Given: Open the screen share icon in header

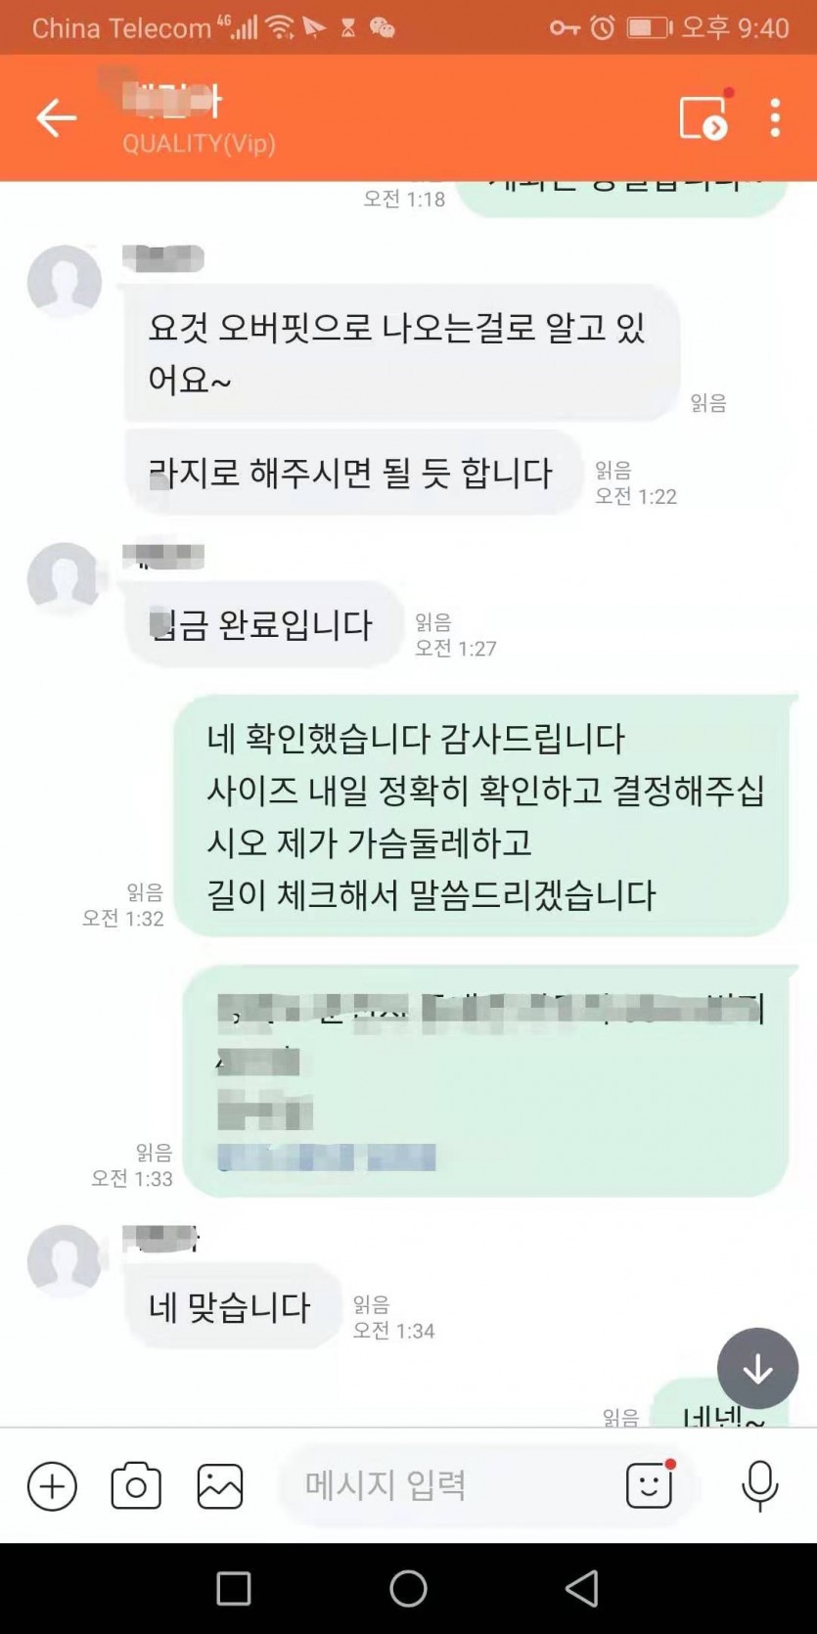Looking at the screenshot, I should 704,116.
